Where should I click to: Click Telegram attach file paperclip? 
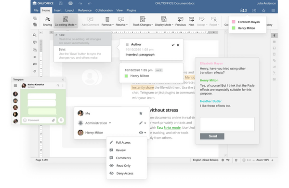53,121
